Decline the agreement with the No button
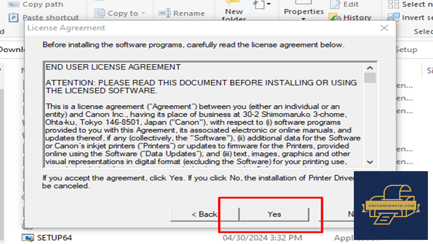433x244 pixels. click(x=337, y=214)
